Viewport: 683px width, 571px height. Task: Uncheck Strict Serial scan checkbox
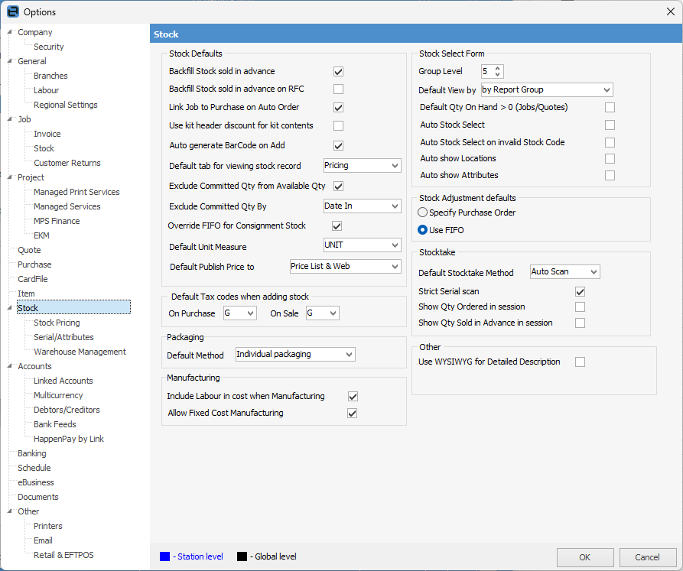(x=580, y=292)
